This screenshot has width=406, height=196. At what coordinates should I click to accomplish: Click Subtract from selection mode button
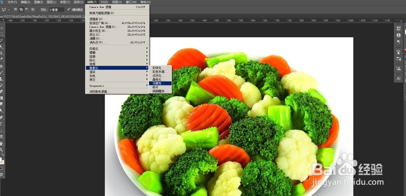point(27,9)
